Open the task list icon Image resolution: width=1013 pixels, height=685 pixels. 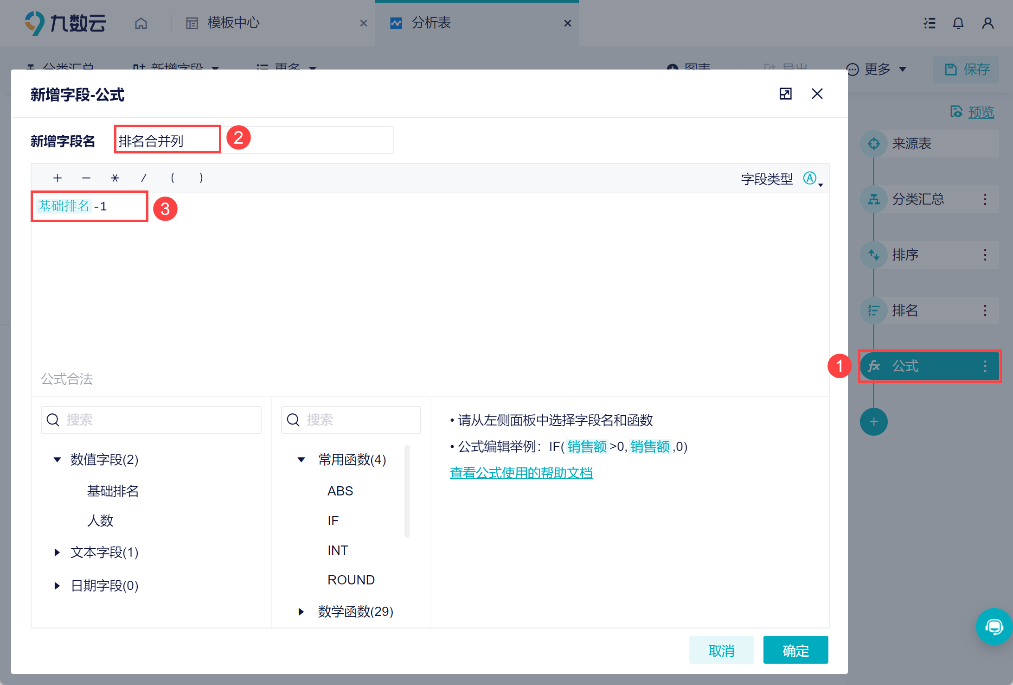(x=929, y=23)
